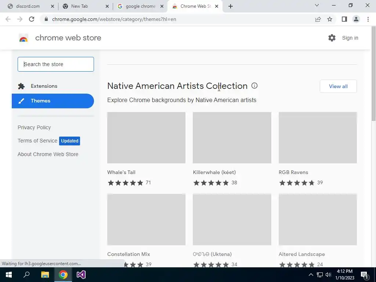This screenshot has width=376, height=282.
Task: Open the Chrome side panel
Action: [344, 19]
